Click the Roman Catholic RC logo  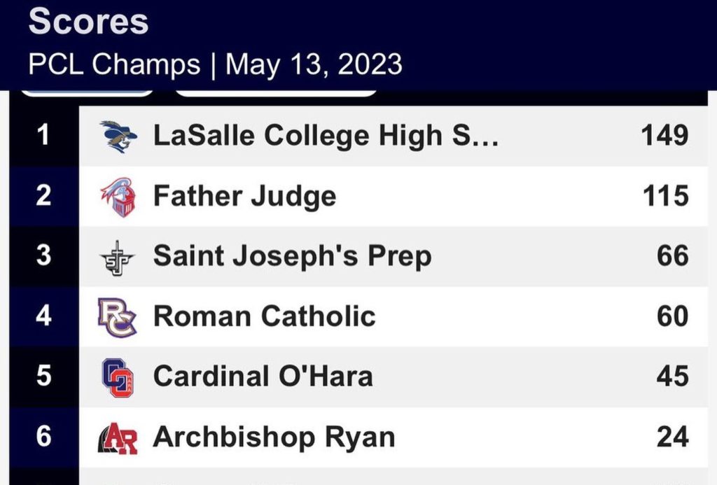point(117,317)
